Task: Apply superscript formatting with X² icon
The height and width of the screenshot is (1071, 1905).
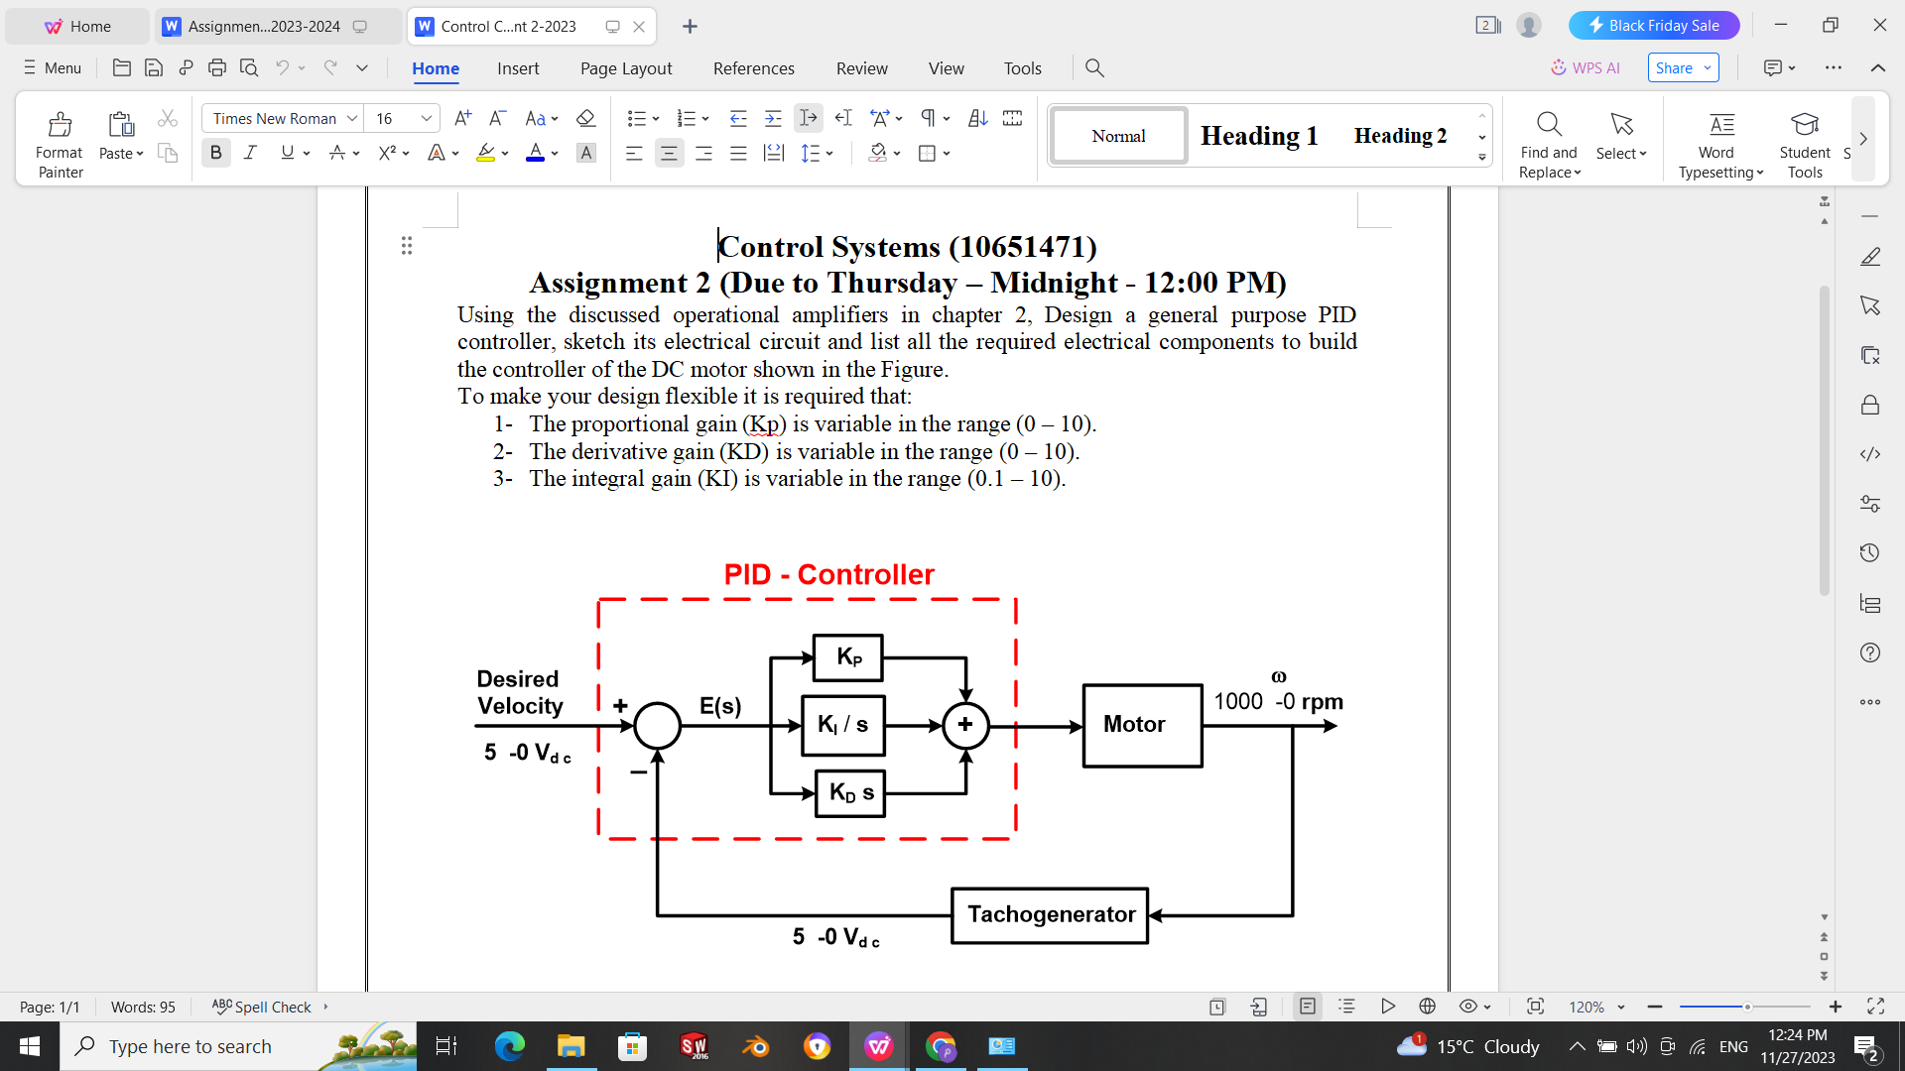Action: coord(387,153)
